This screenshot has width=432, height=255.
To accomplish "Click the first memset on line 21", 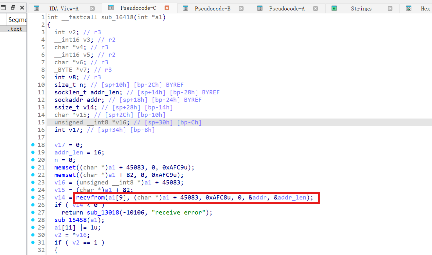I will 65,167.
